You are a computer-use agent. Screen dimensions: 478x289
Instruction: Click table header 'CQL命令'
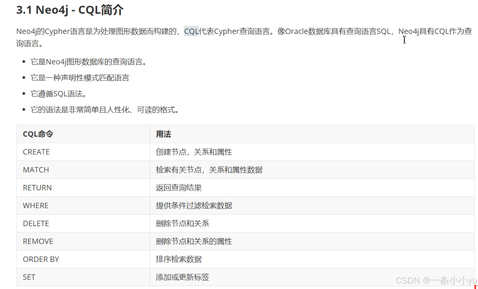click(83, 134)
